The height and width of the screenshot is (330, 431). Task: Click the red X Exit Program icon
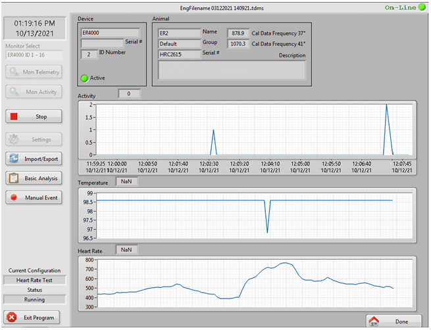[x=11, y=317]
